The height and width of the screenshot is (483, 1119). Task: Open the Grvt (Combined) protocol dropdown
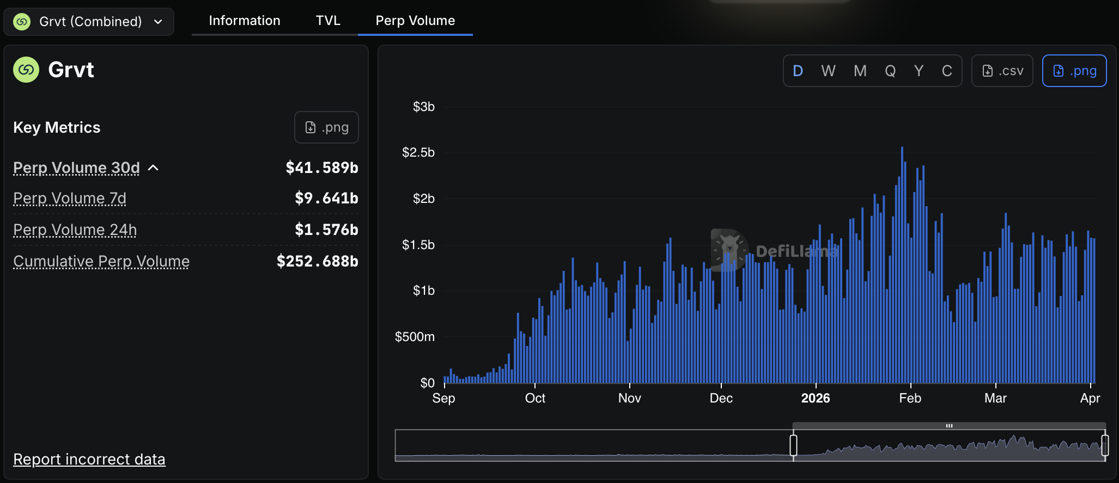pos(89,22)
